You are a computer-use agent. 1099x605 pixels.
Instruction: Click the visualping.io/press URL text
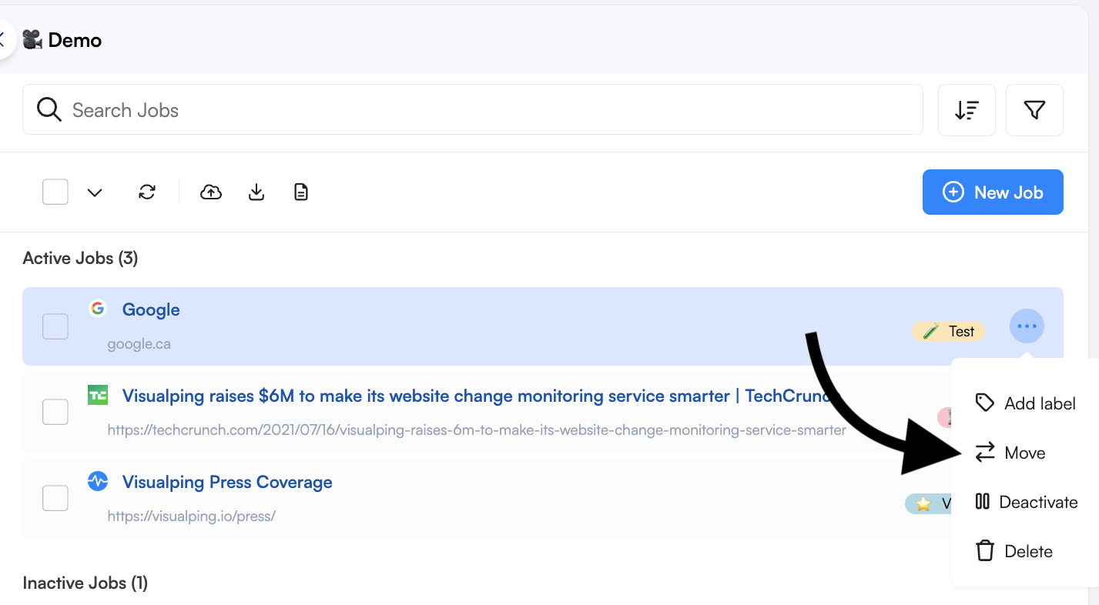pyautogui.click(x=192, y=516)
